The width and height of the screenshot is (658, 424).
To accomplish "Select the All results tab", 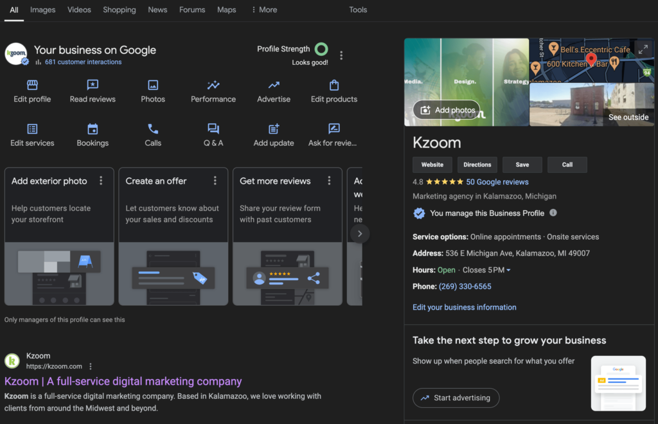I will tap(14, 10).
